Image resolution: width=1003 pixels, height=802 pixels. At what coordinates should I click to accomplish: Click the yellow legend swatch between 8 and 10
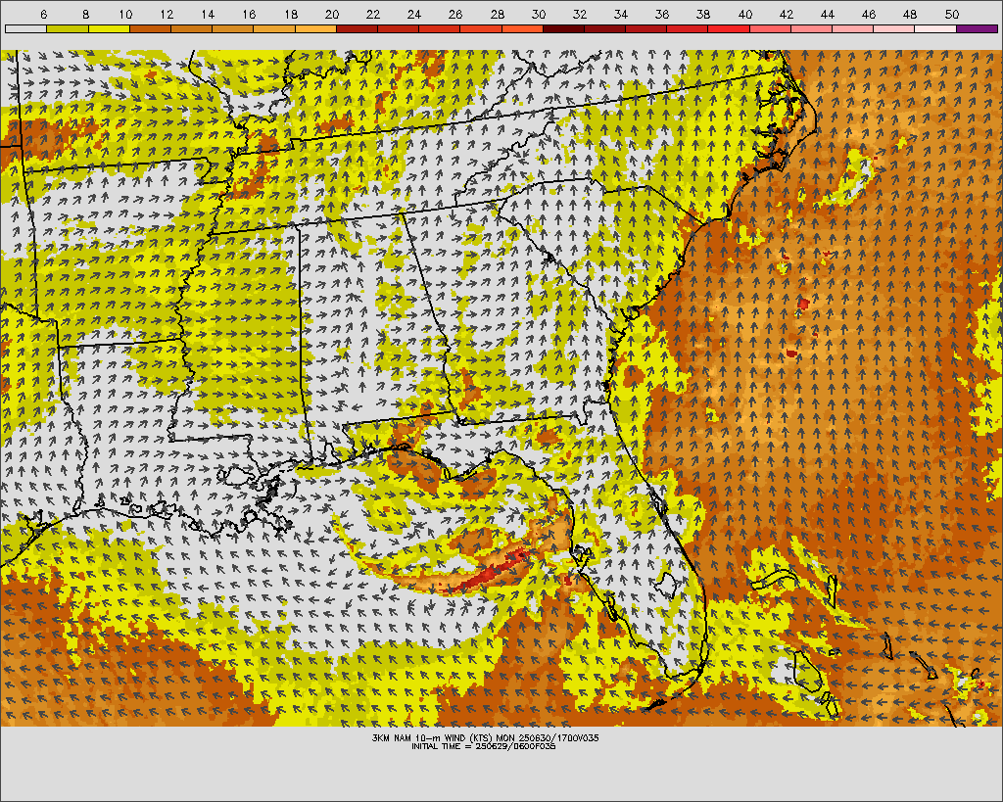pos(109,28)
